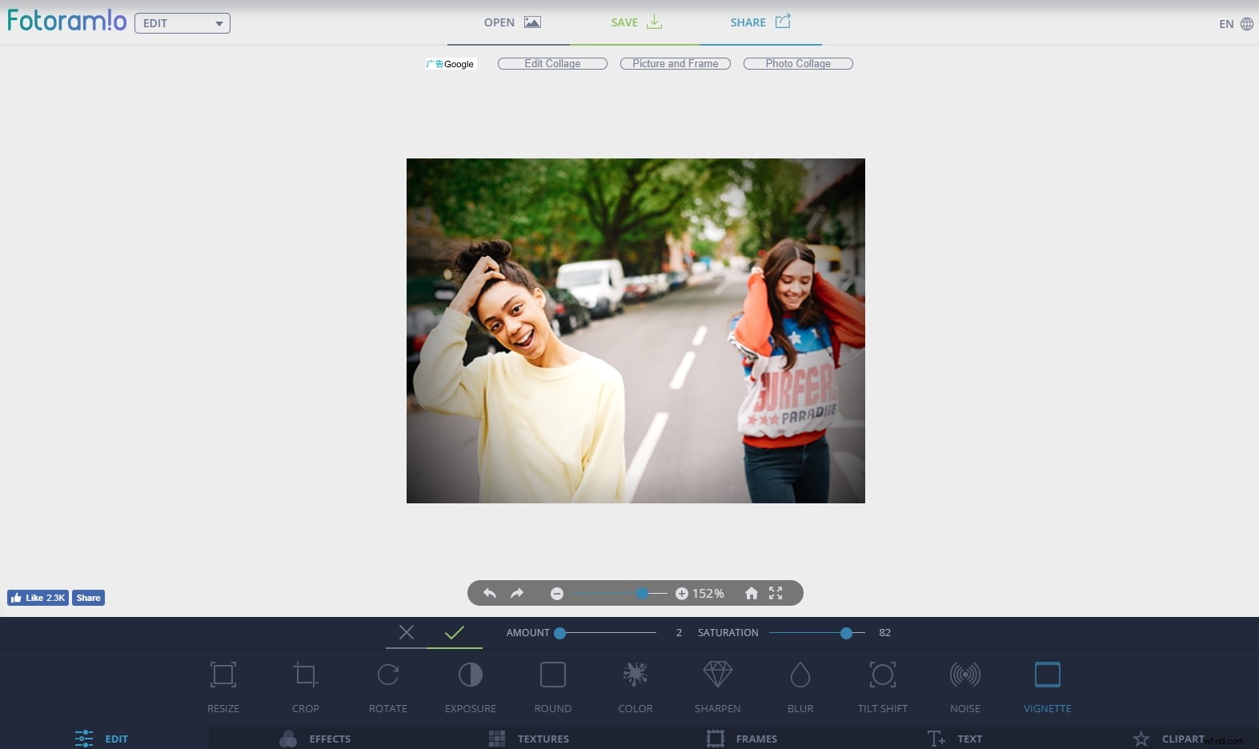Open a photo via OPEN
The height and width of the screenshot is (749, 1259).
click(x=512, y=22)
